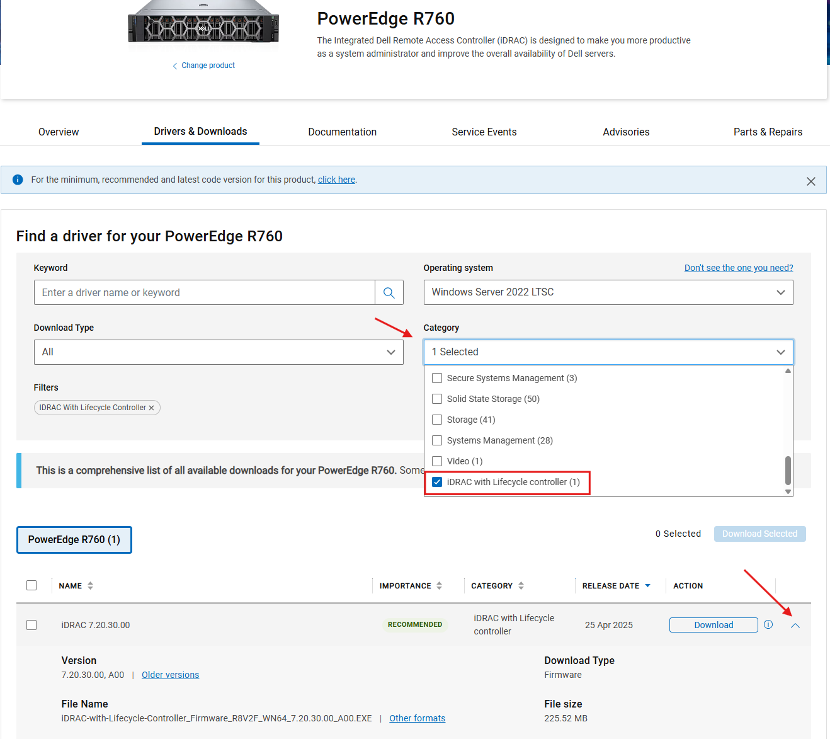Select the checkbox for iDRAC 7.20.30.00 row

(x=31, y=624)
